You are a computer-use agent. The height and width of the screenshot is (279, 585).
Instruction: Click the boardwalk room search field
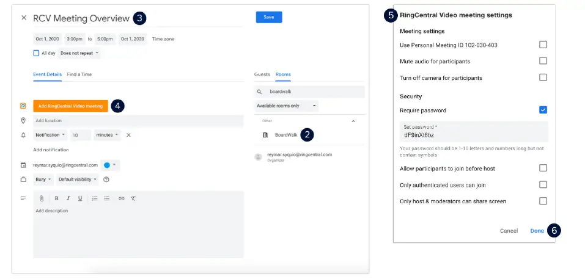tap(309, 92)
